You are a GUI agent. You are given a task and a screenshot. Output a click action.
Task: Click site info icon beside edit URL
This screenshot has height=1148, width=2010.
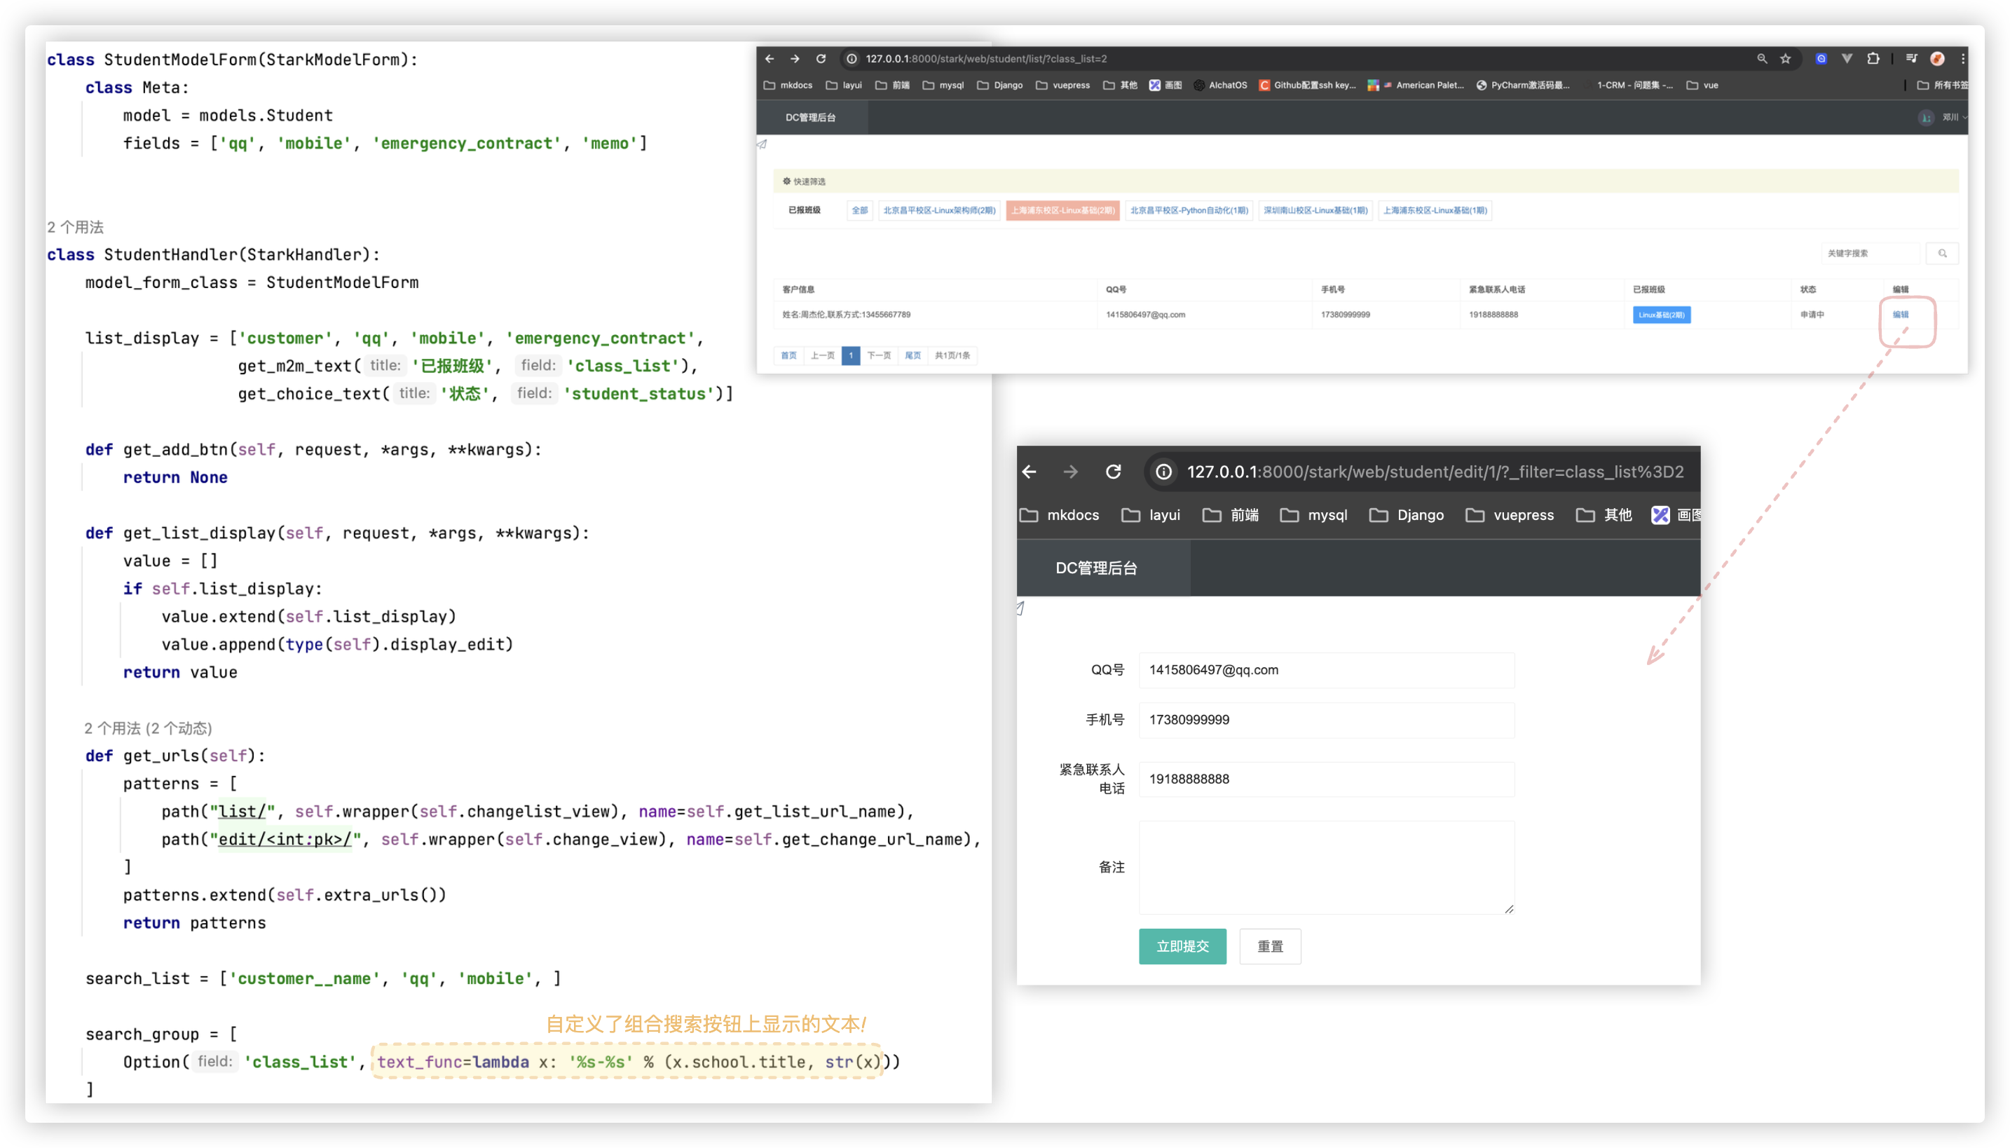pos(1163,472)
